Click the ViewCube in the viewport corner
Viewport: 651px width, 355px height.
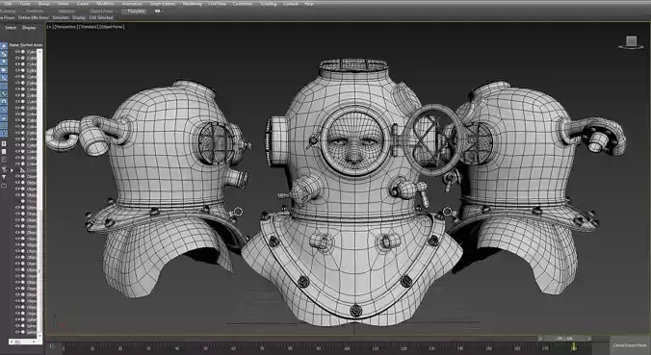632,42
